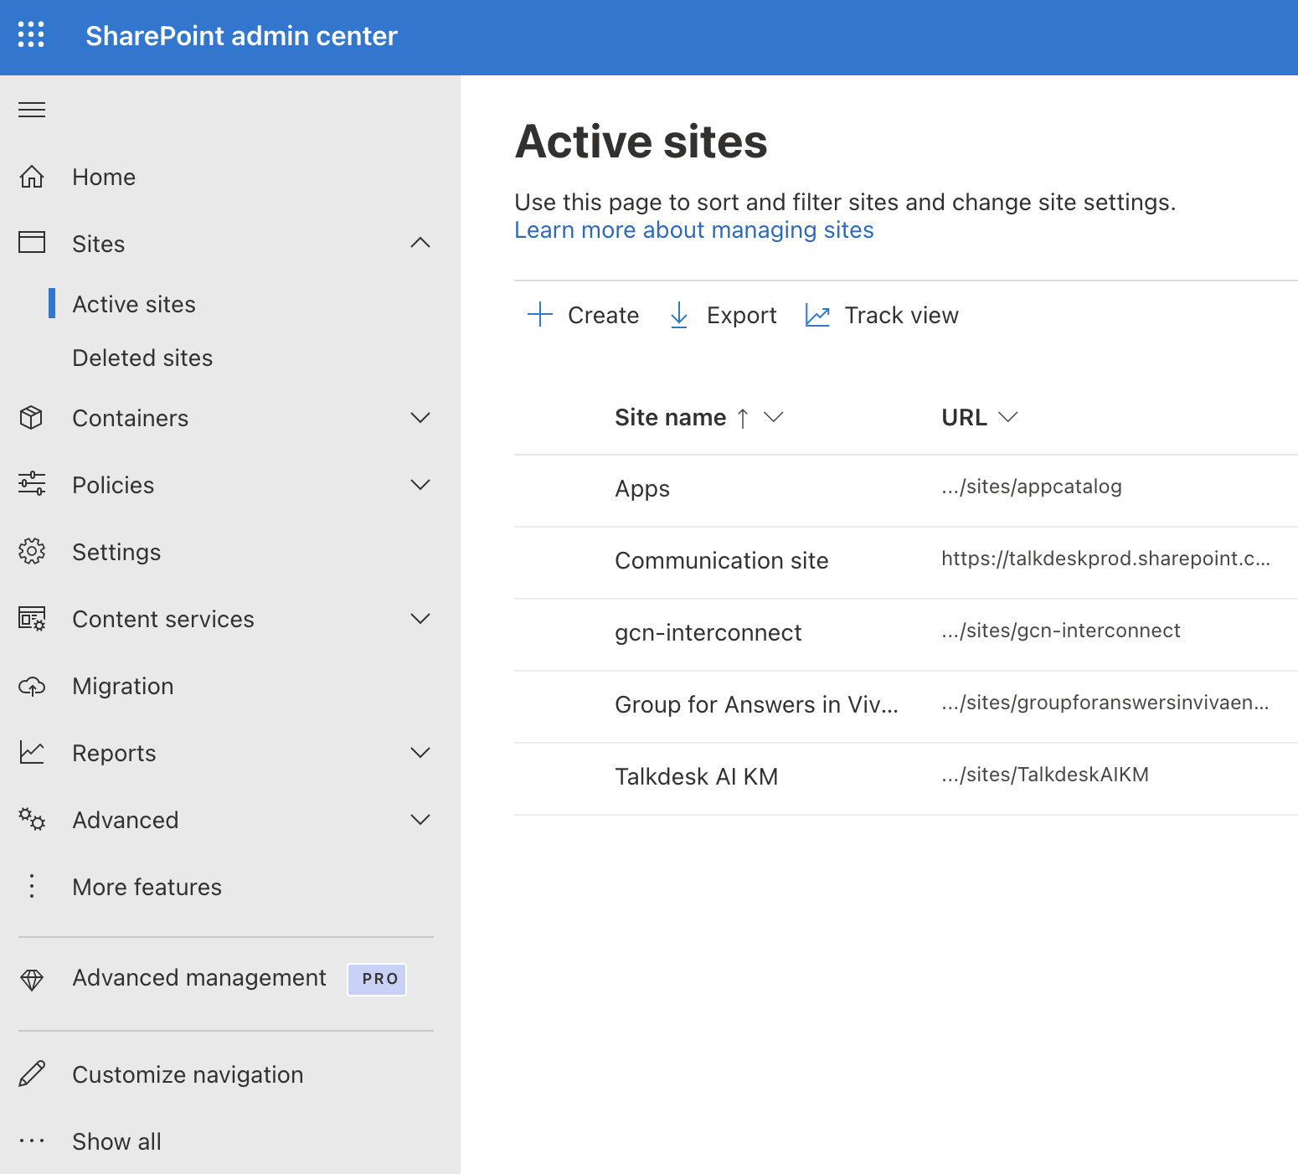Click the Home house icon in sidebar

31,177
